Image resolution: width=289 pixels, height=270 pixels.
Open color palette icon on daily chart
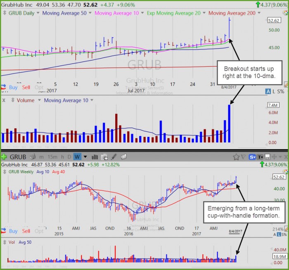[x=286, y=13]
